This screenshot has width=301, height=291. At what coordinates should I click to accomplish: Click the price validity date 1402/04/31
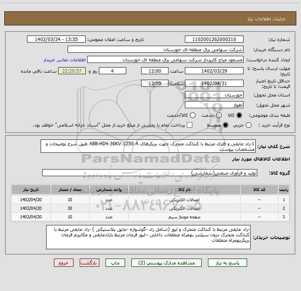coord(214,84)
